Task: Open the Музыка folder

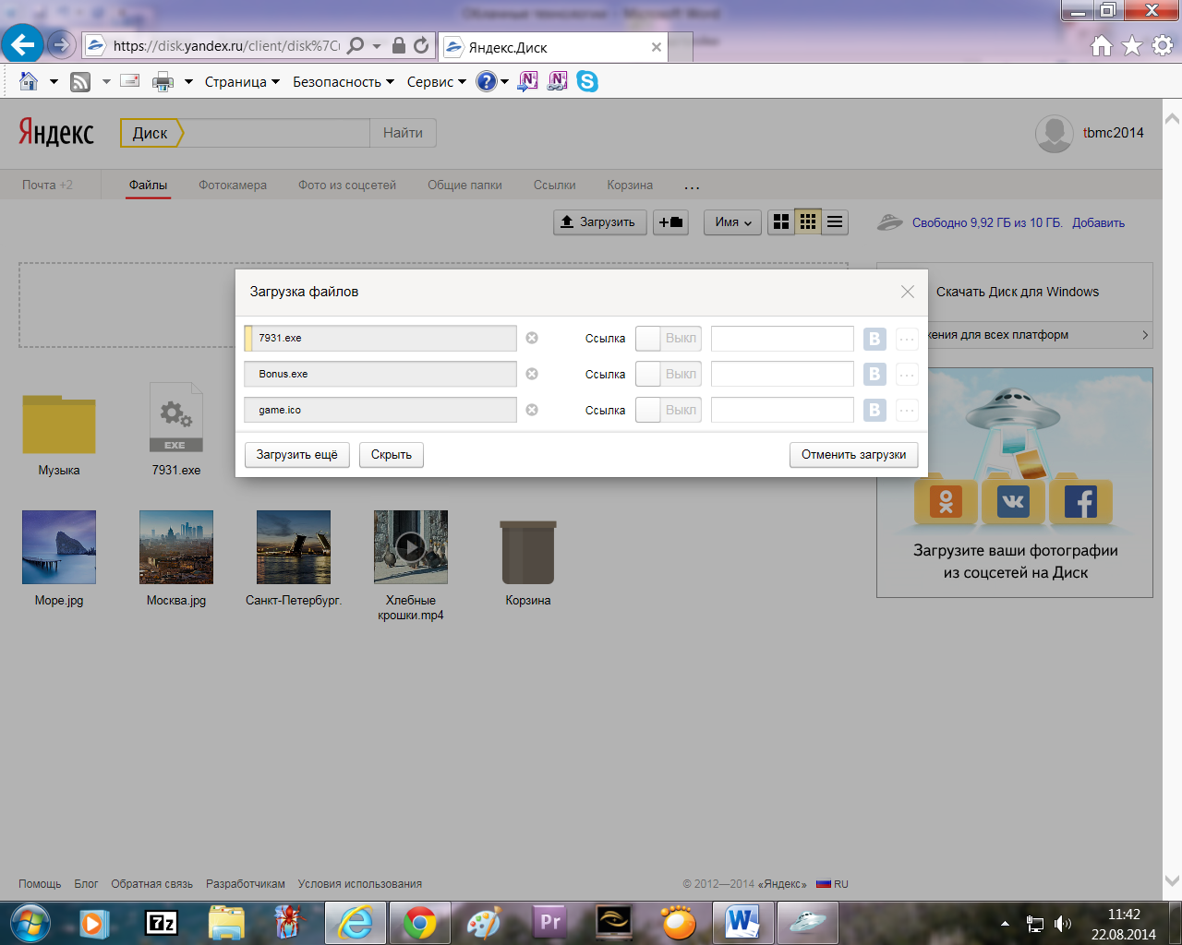Action: tap(59, 425)
